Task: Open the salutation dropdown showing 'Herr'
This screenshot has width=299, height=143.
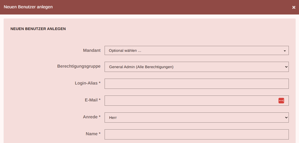Action: point(193,118)
